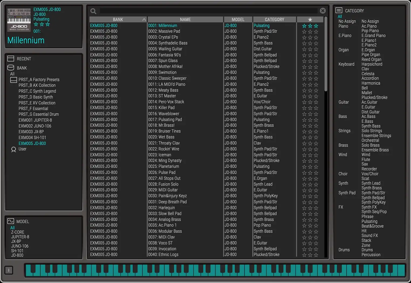Select the User bank icon
Image resolution: width=411 pixels, height=283 pixels.
click(x=13, y=149)
